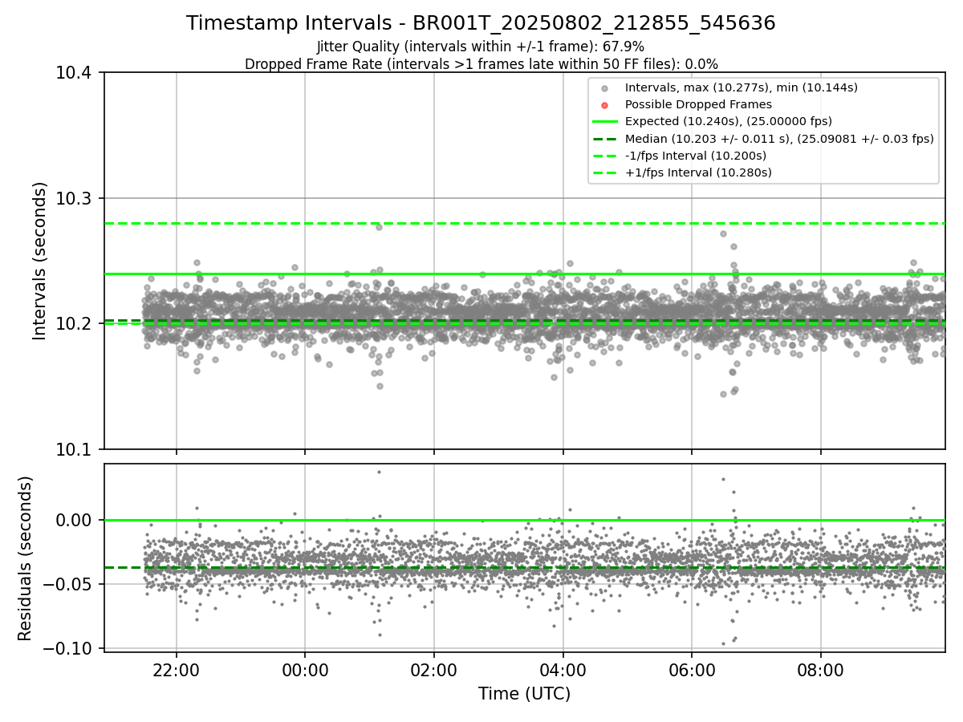Click the solid green line sample for Expected in the legend
This screenshot has height=722, width=963.
(x=605, y=122)
